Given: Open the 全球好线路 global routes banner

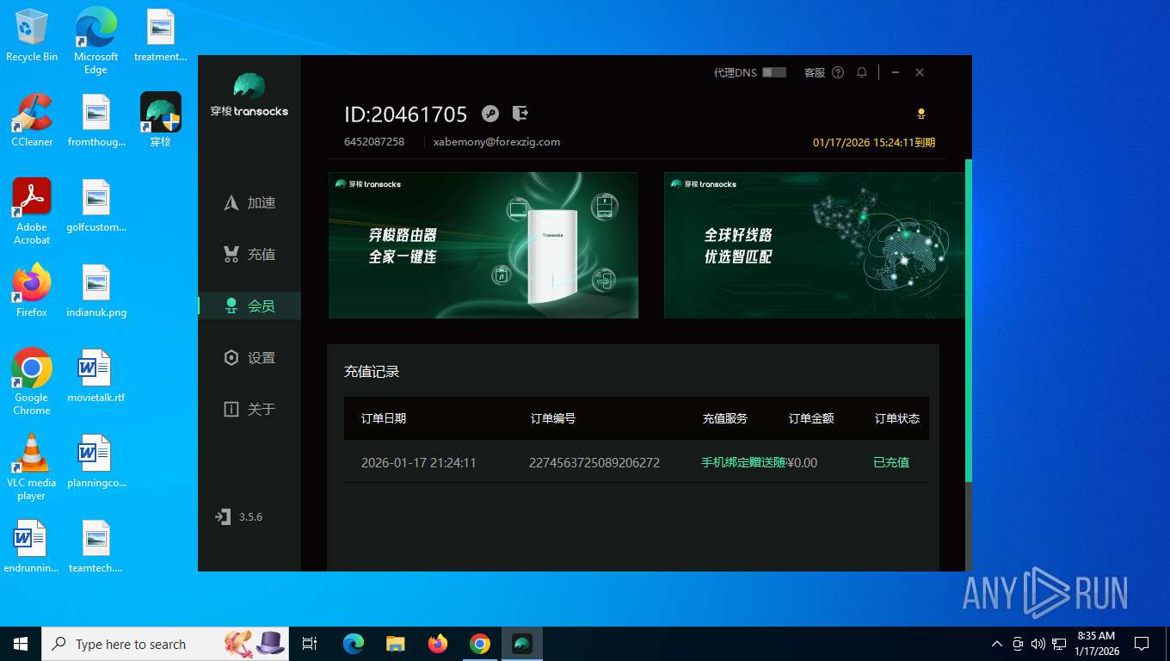Looking at the screenshot, I should [814, 245].
